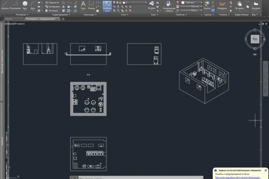Open Свойства слоя (Layer Properties)

[107, 7]
